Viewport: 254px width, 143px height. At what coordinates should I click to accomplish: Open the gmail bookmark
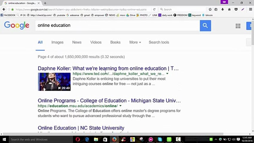85,15
